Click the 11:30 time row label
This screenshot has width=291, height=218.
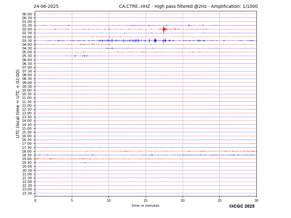click(27, 102)
